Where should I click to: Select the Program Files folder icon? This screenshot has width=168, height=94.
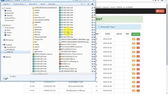coord(33,39)
